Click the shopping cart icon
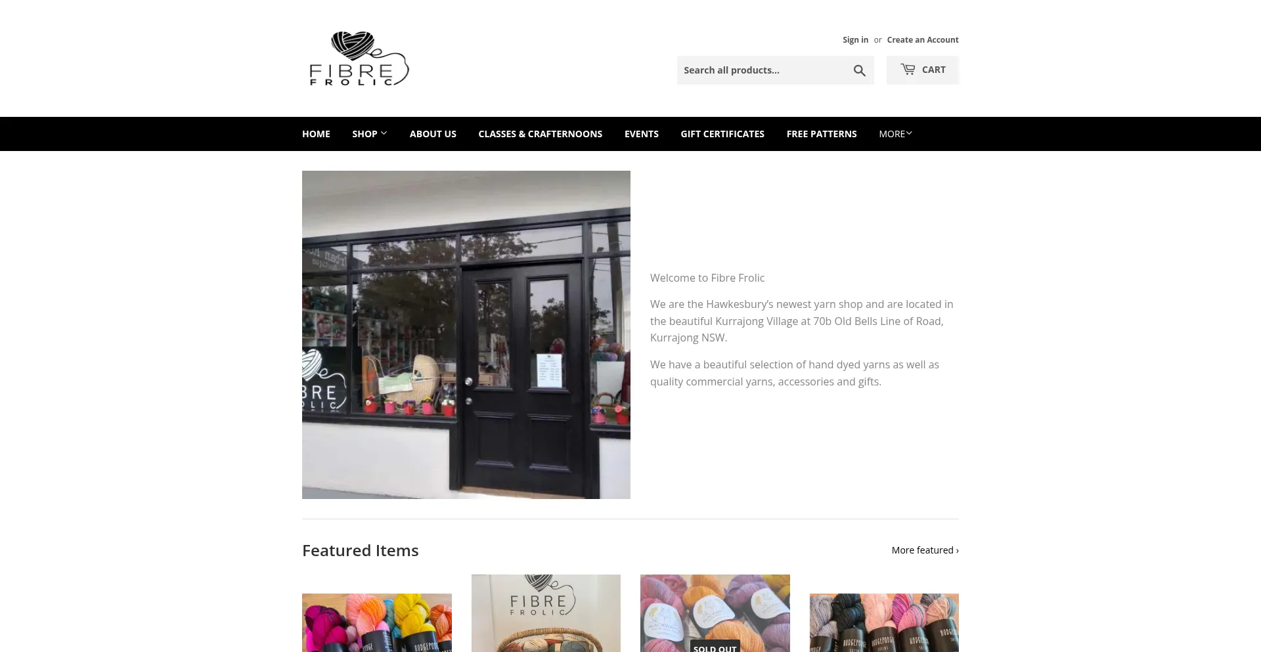Viewport: 1261px width, 652px height. click(908, 69)
